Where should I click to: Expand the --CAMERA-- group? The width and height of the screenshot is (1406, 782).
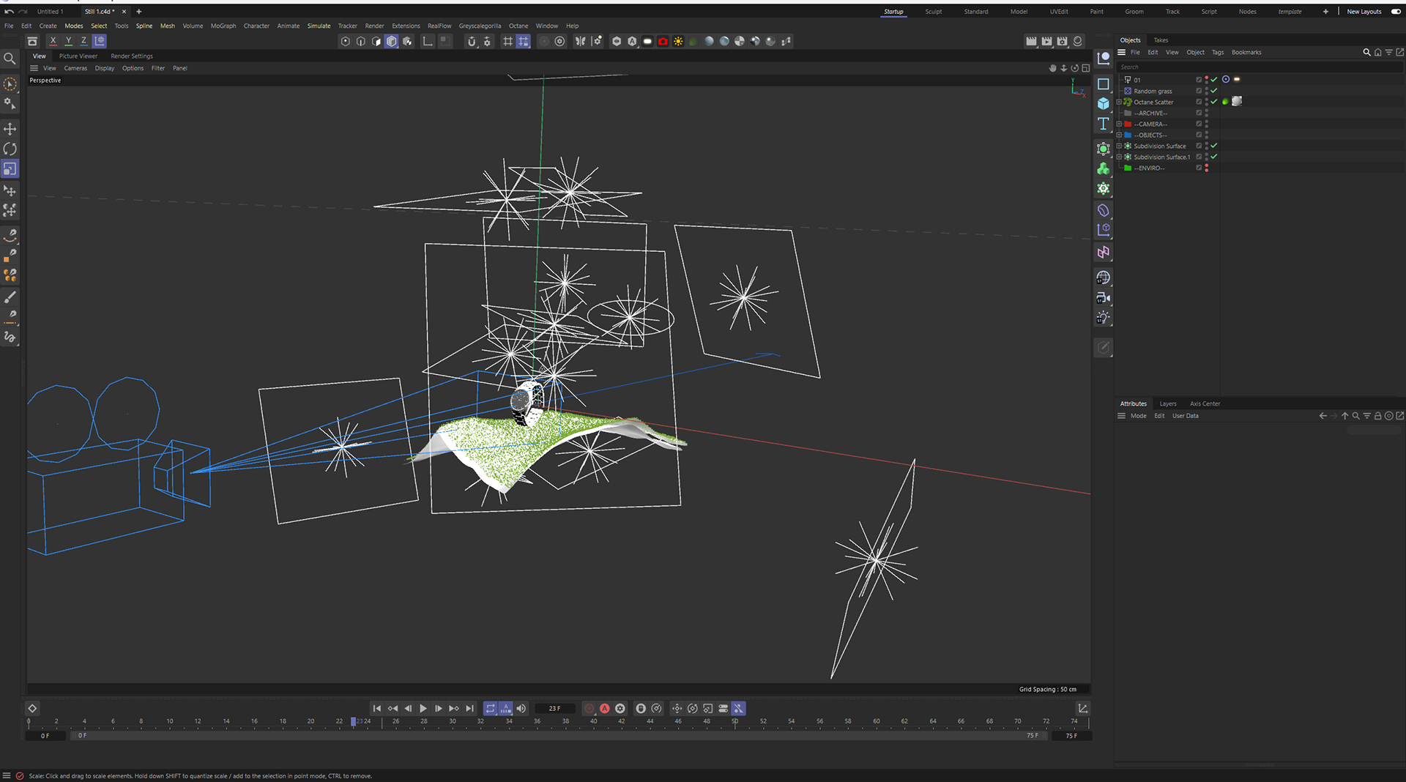coord(1119,124)
